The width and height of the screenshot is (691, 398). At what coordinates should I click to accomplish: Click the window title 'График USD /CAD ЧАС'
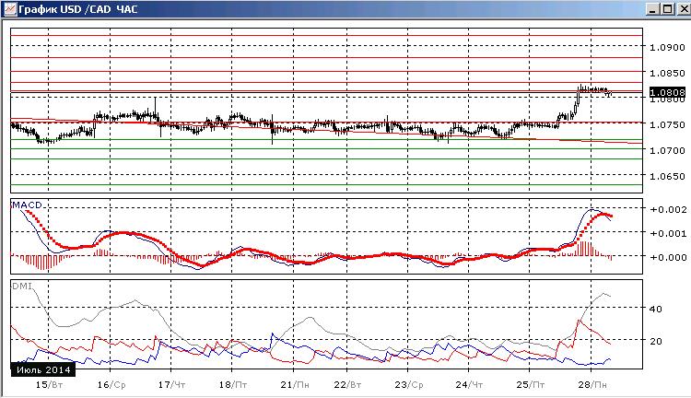click(78, 9)
